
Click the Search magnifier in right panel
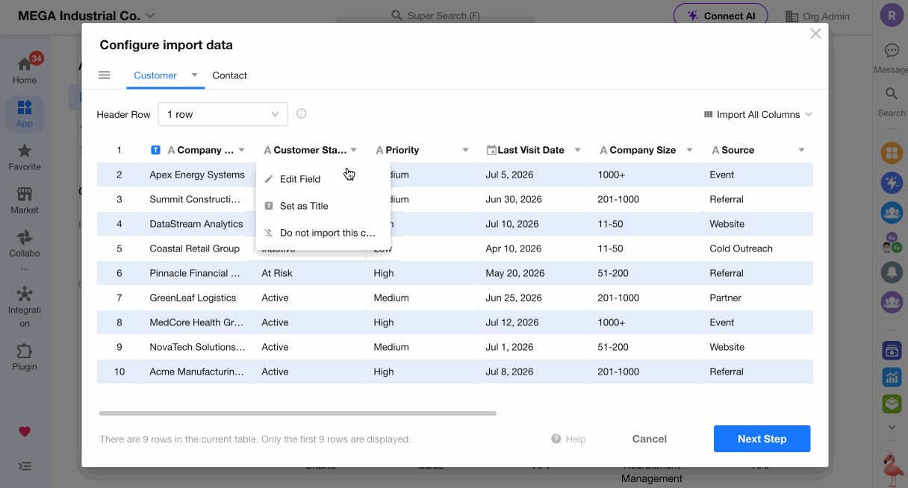892,94
